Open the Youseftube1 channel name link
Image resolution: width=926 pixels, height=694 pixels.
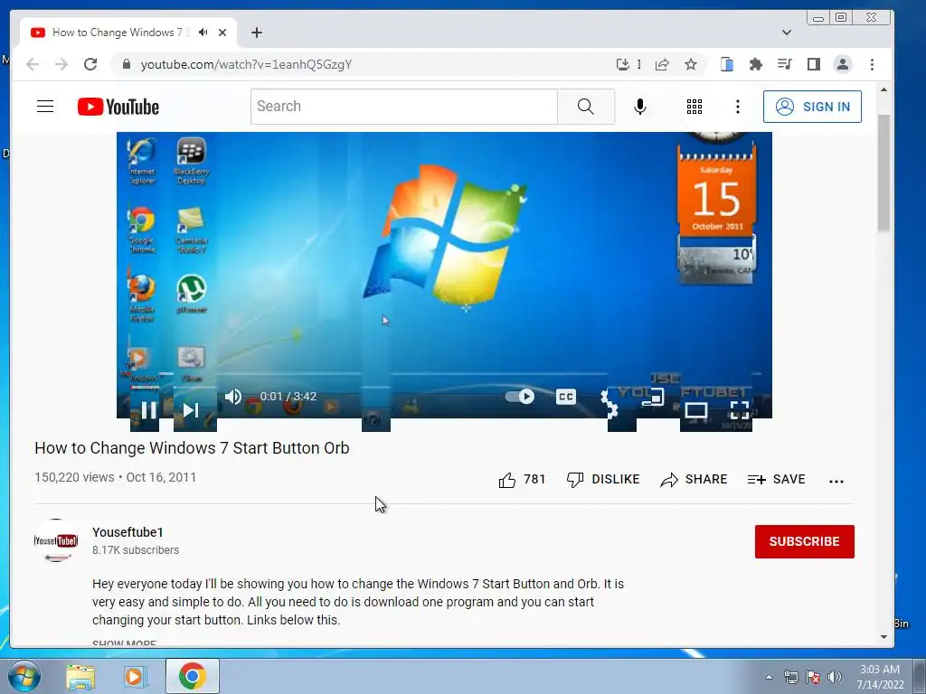click(128, 532)
